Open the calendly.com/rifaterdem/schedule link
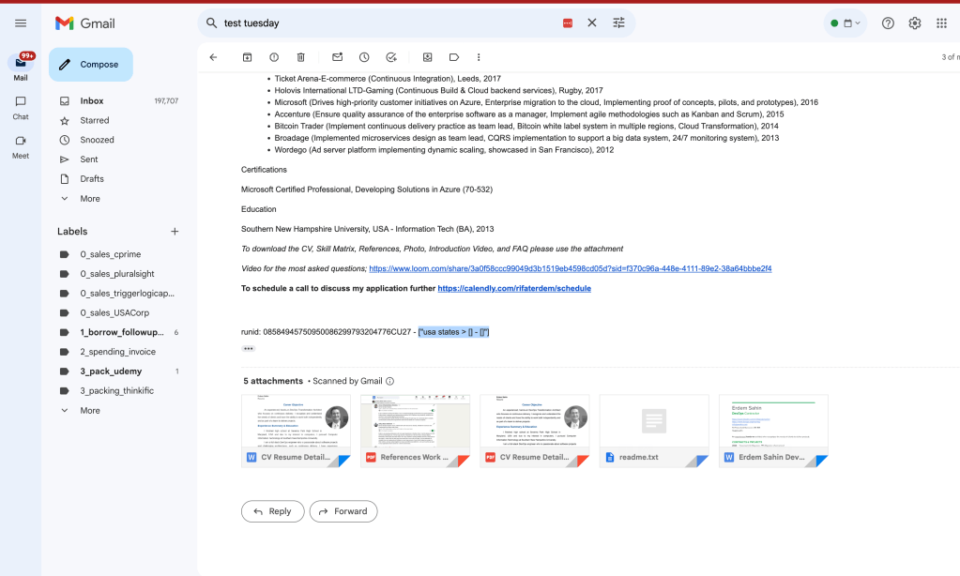This screenshot has width=960, height=576. 514,288
